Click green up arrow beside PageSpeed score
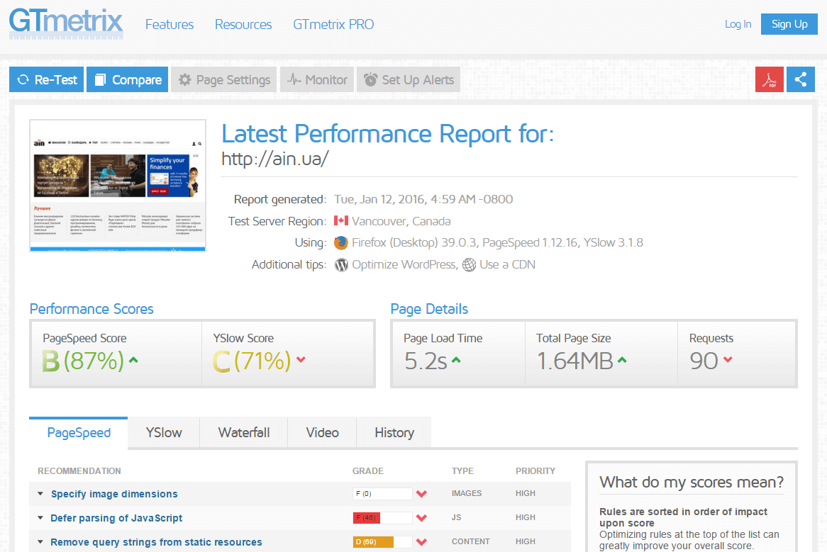Image resolution: width=827 pixels, height=552 pixels. 133,360
